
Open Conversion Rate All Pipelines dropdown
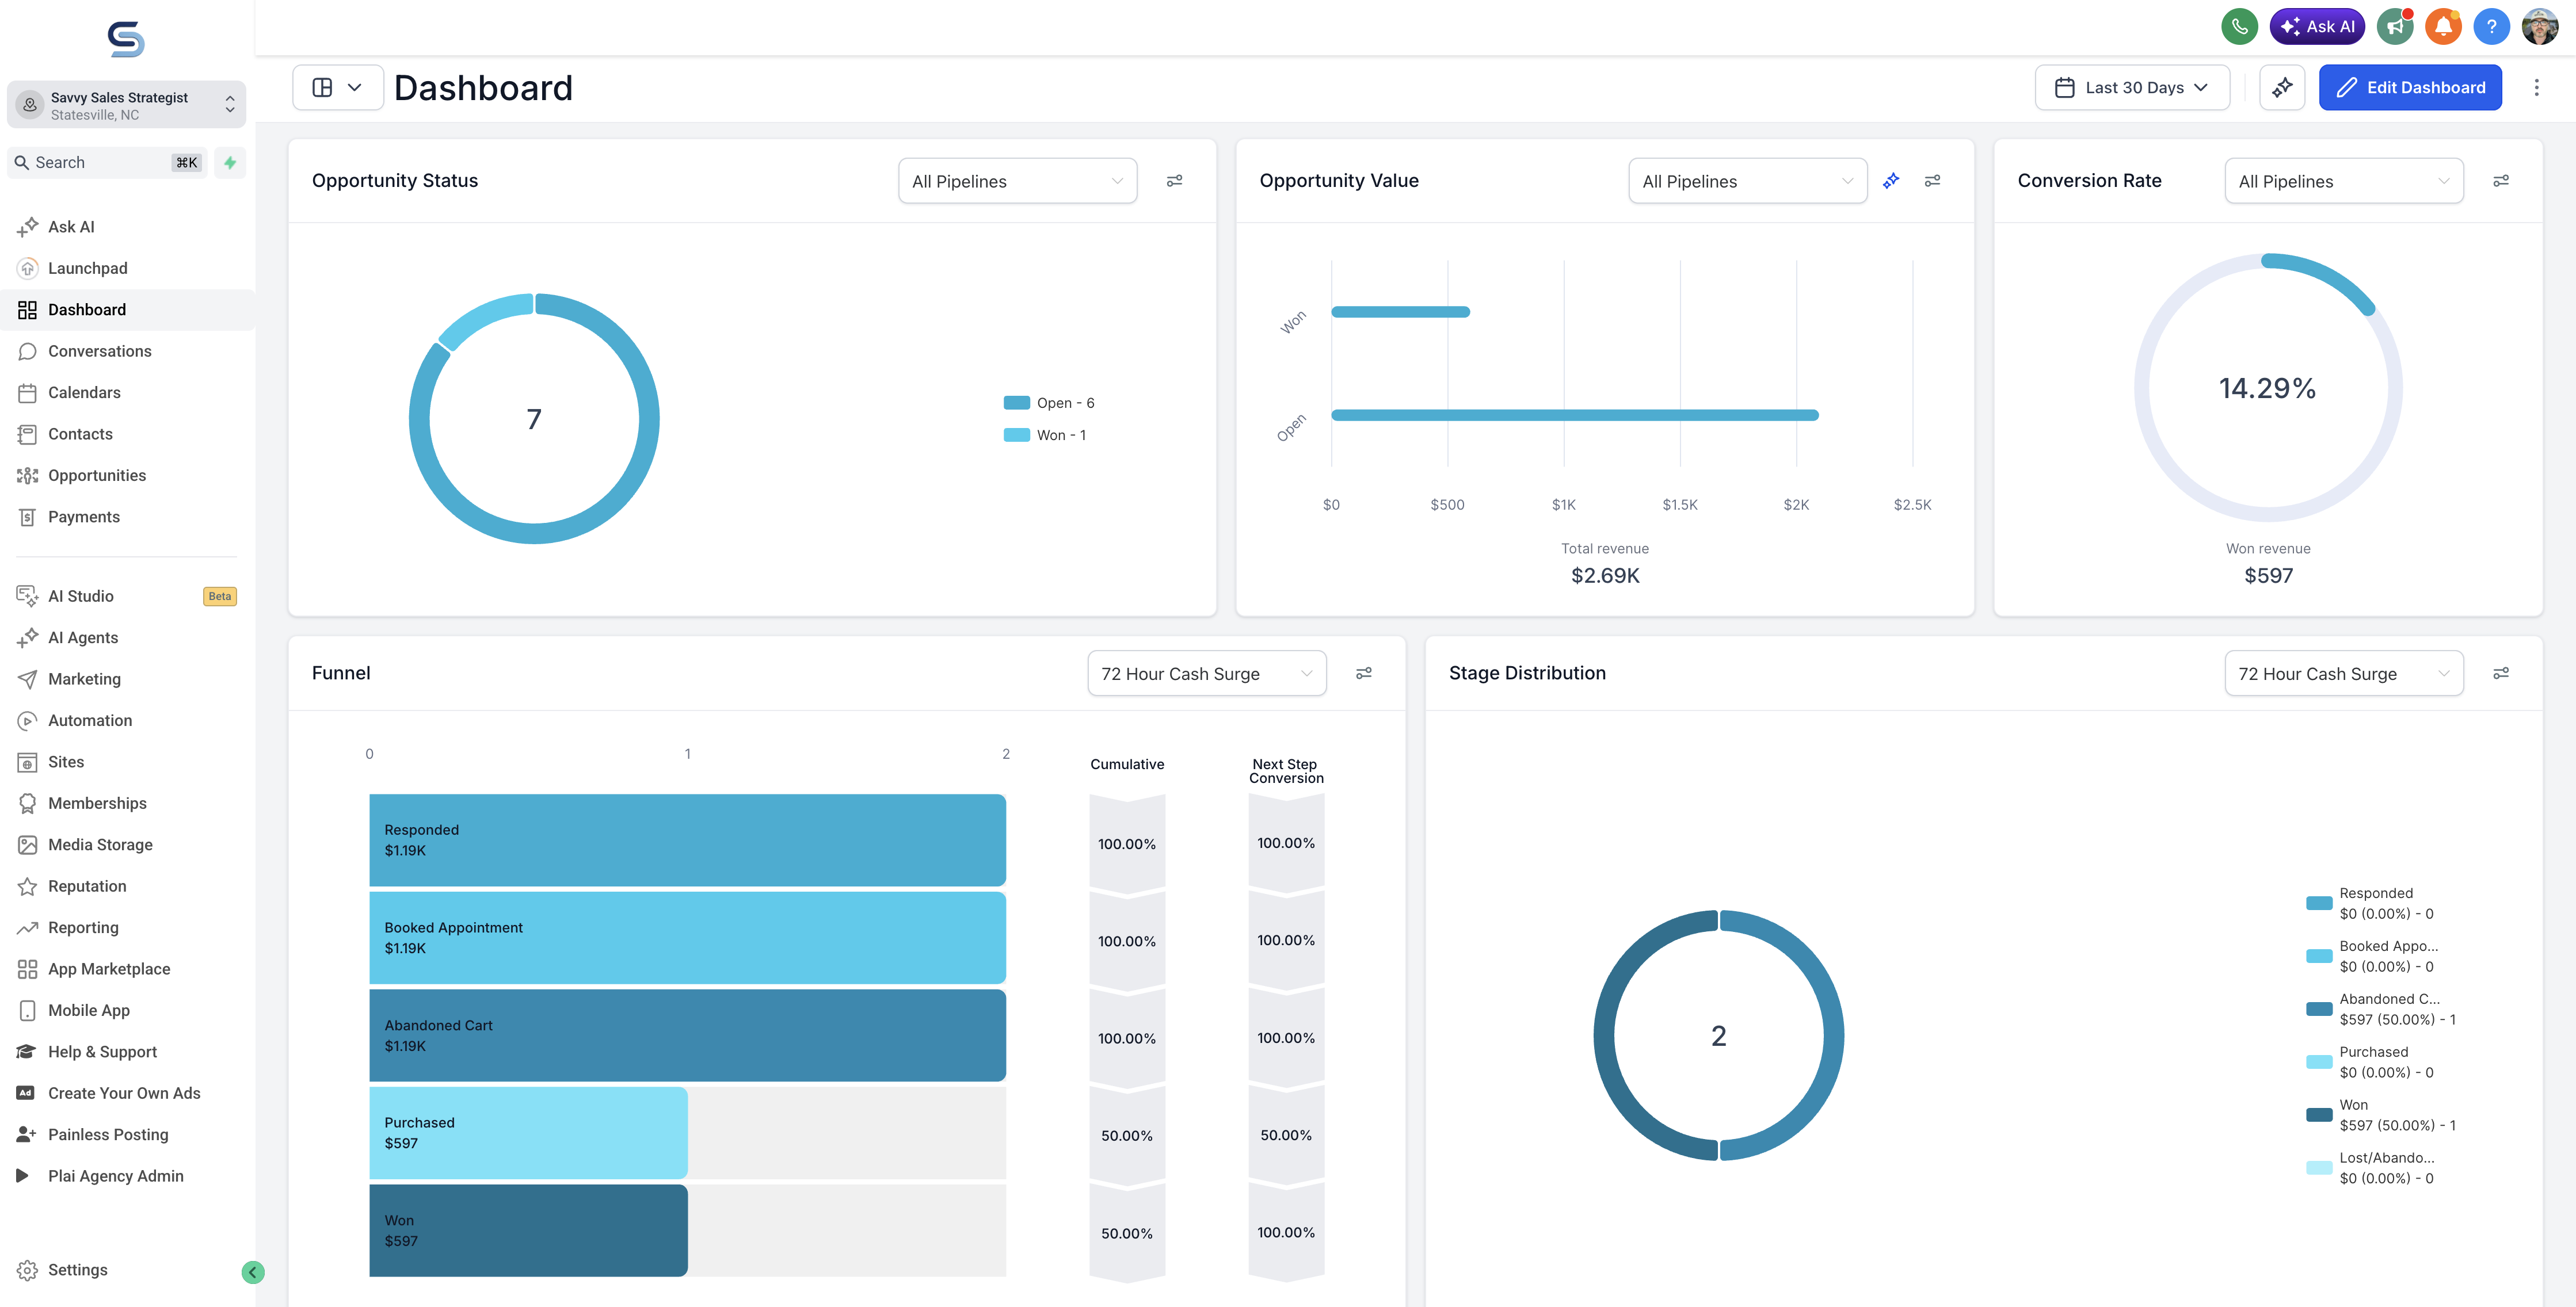coord(2343,182)
